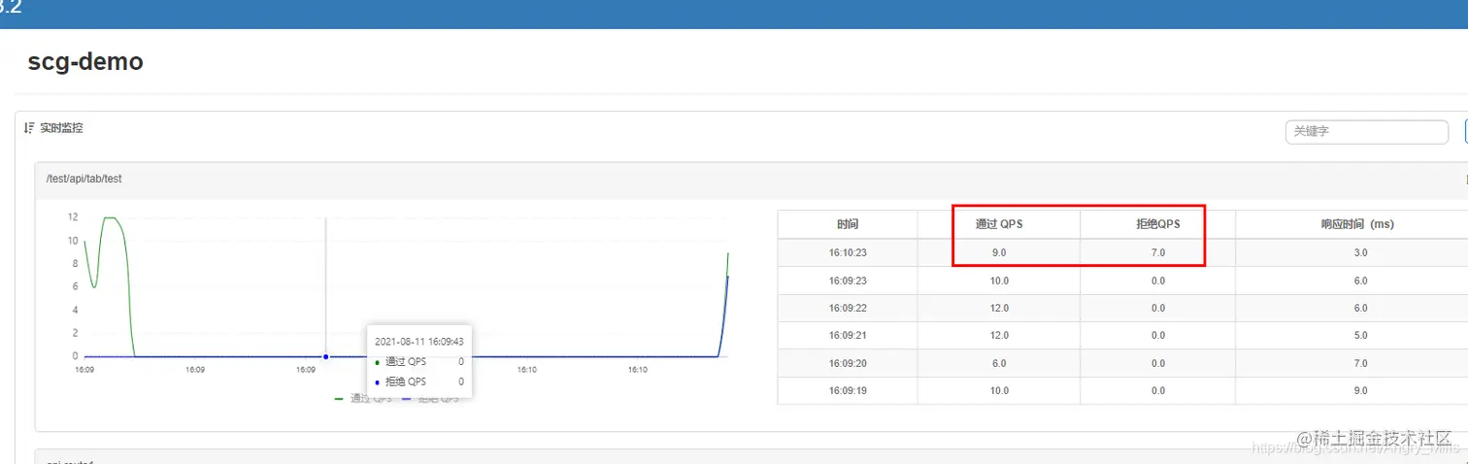Click the 时间 column header
The width and height of the screenshot is (1468, 464).
pyautogui.click(x=848, y=224)
